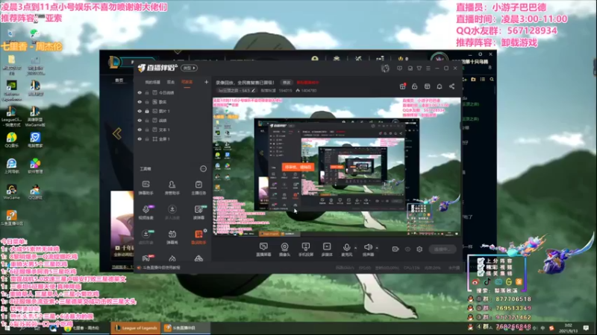597x335 pixels.
Task: Click the message bubble icon in title bar
Action: [399, 68]
